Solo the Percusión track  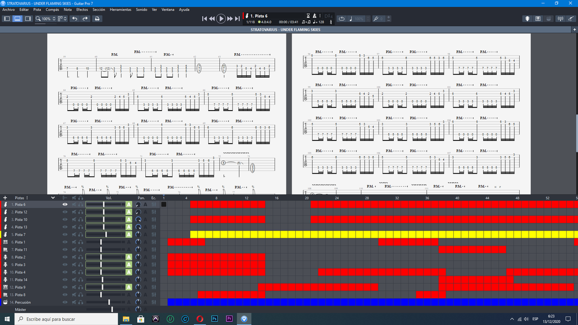coord(81,302)
